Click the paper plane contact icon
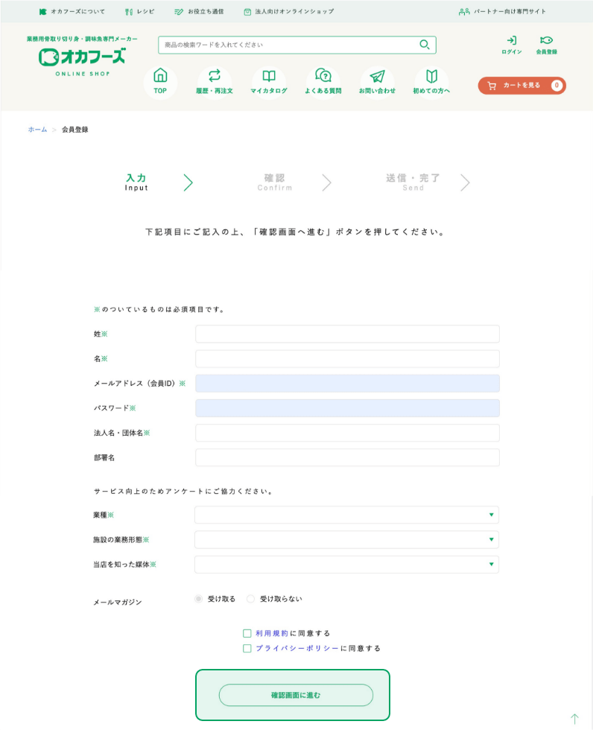 click(x=378, y=76)
